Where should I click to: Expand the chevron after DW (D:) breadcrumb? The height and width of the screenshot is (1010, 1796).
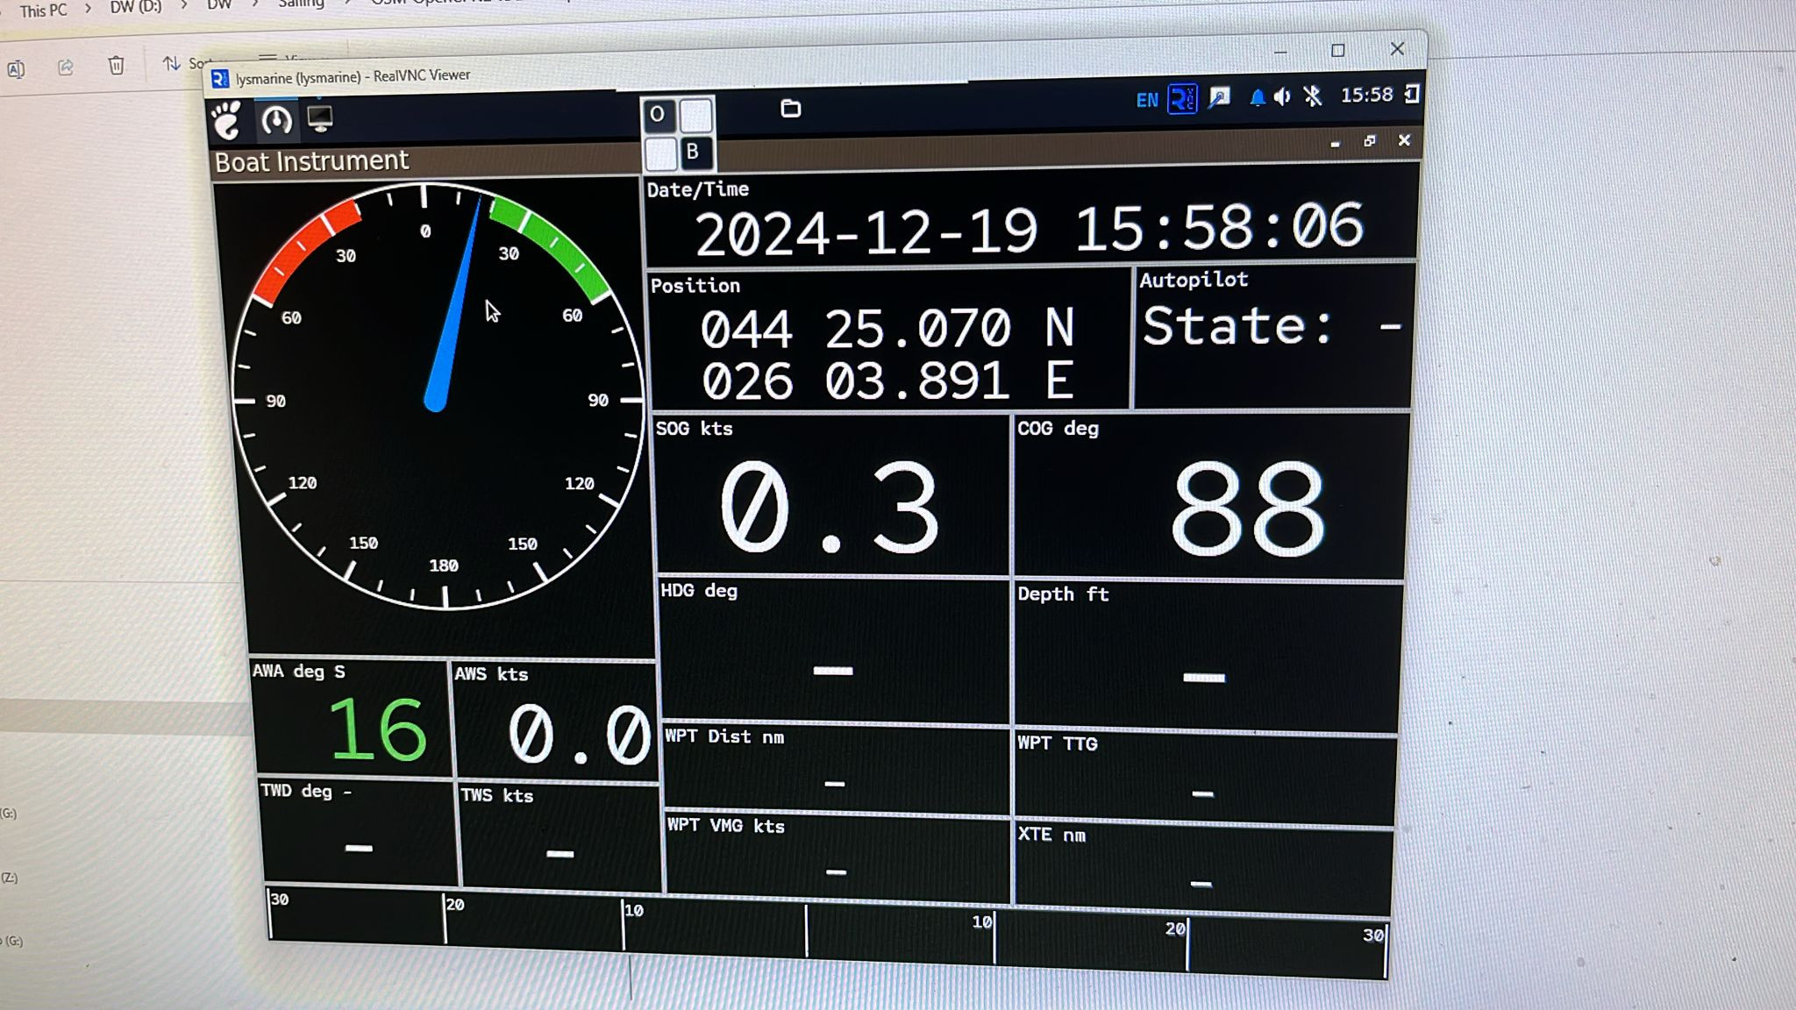click(x=184, y=5)
